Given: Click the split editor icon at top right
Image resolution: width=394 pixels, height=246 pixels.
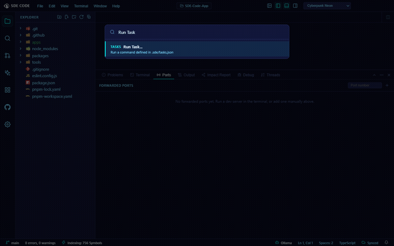Looking at the screenshot, I should click(x=388, y=17).
